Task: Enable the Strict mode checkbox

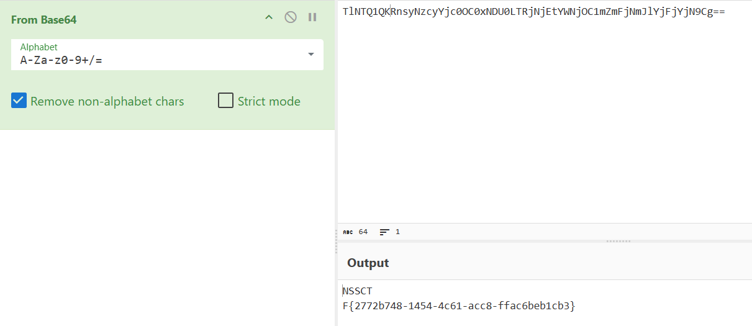Action: click(x=225, y=101)
